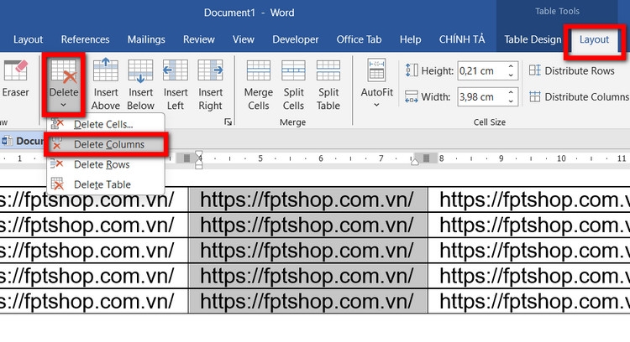This screenshot has height=342, width=630.
Task: Decrease row Height with down arrow
Action: point(511,75)
